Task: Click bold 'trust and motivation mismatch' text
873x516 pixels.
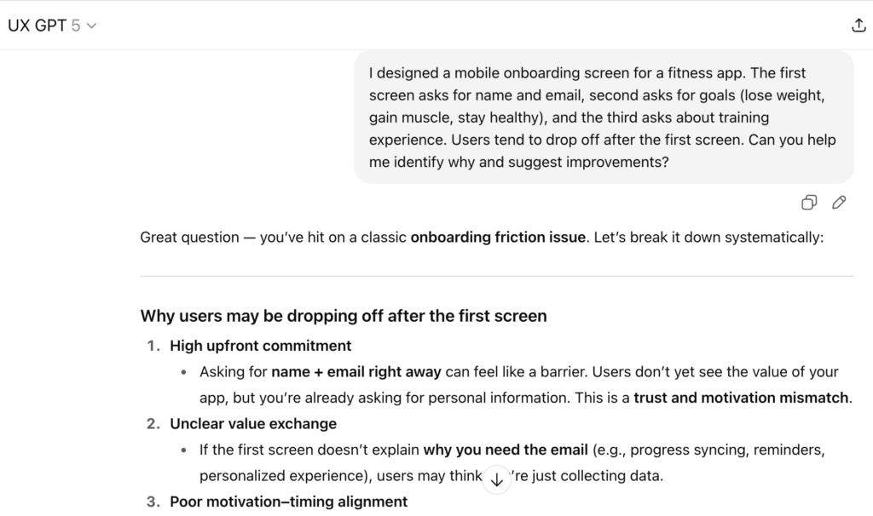Action: click(x=742, y=398)
